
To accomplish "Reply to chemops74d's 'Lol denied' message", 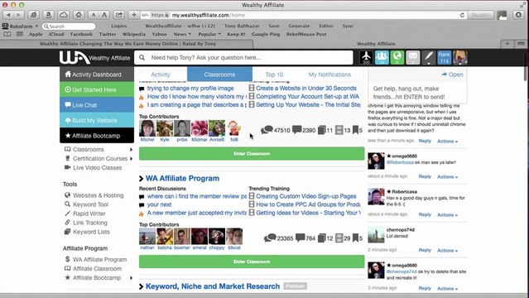I will (425, 250).
